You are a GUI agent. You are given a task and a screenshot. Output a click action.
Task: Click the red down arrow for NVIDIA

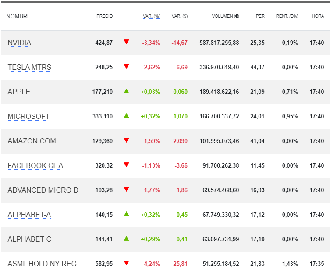(126, 42)
